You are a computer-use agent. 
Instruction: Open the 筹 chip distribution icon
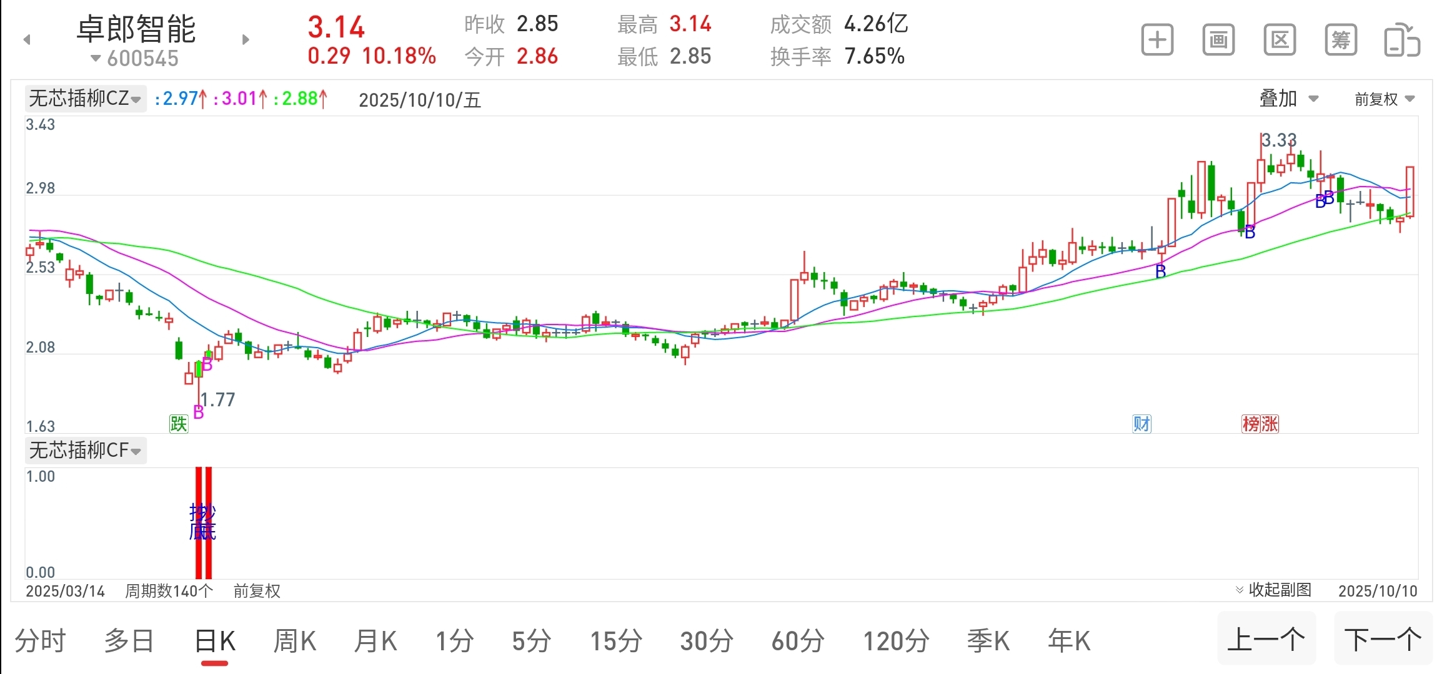[x=1341, y=41]
